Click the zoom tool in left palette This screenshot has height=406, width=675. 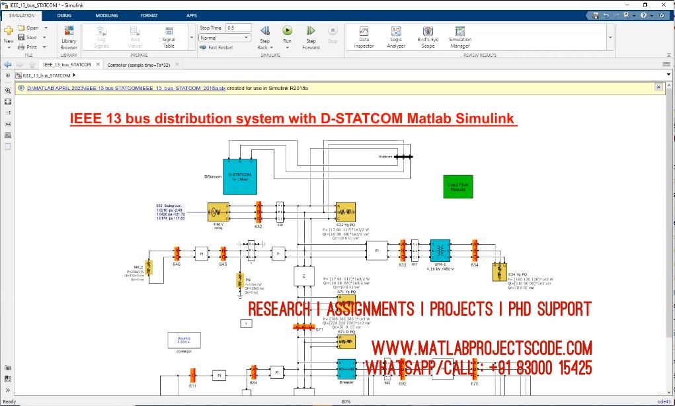[x=8, y=91]
